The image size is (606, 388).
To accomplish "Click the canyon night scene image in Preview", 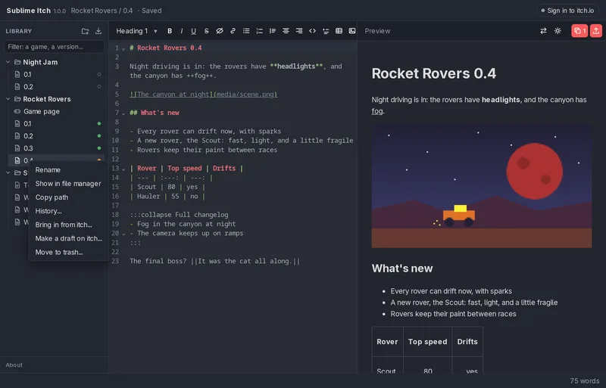I will coord(482,186).
